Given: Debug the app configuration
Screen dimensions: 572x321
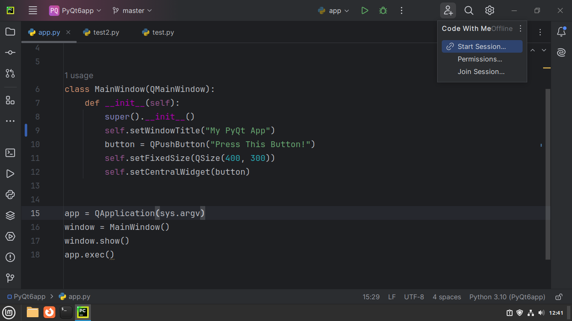Looking at the screenshot, I should (x=383, y=10).
